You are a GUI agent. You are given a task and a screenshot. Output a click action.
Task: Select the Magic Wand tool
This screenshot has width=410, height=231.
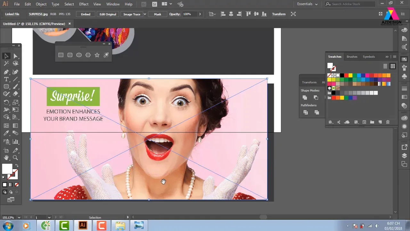[x=6, y=64]
